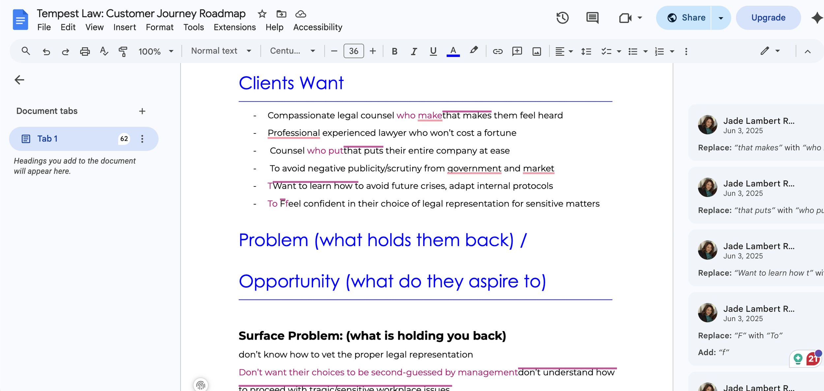The height and width of the screenshot is (391, 824).
Task: Click the font size input field
Action: click(x=354, y=51)
